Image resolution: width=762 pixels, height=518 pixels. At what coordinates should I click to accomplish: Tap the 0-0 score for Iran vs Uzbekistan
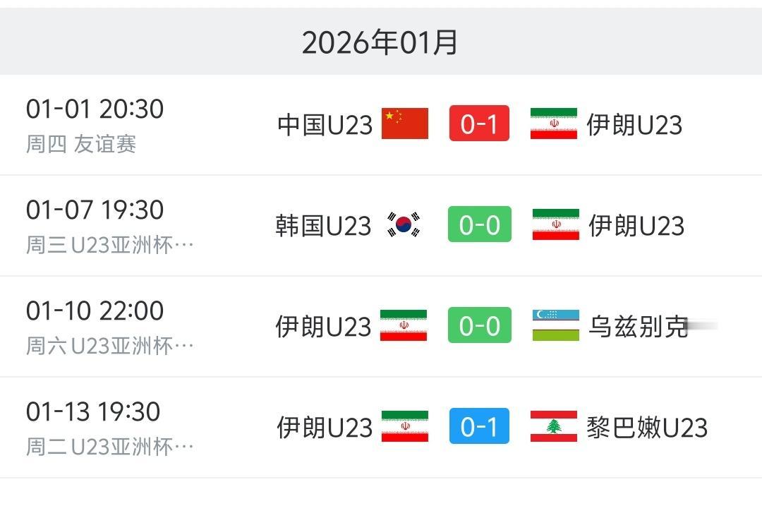[x=479, y=325]
